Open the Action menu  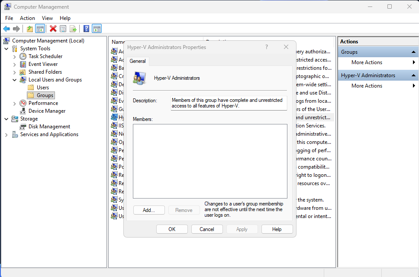click(x=27, y=18)
